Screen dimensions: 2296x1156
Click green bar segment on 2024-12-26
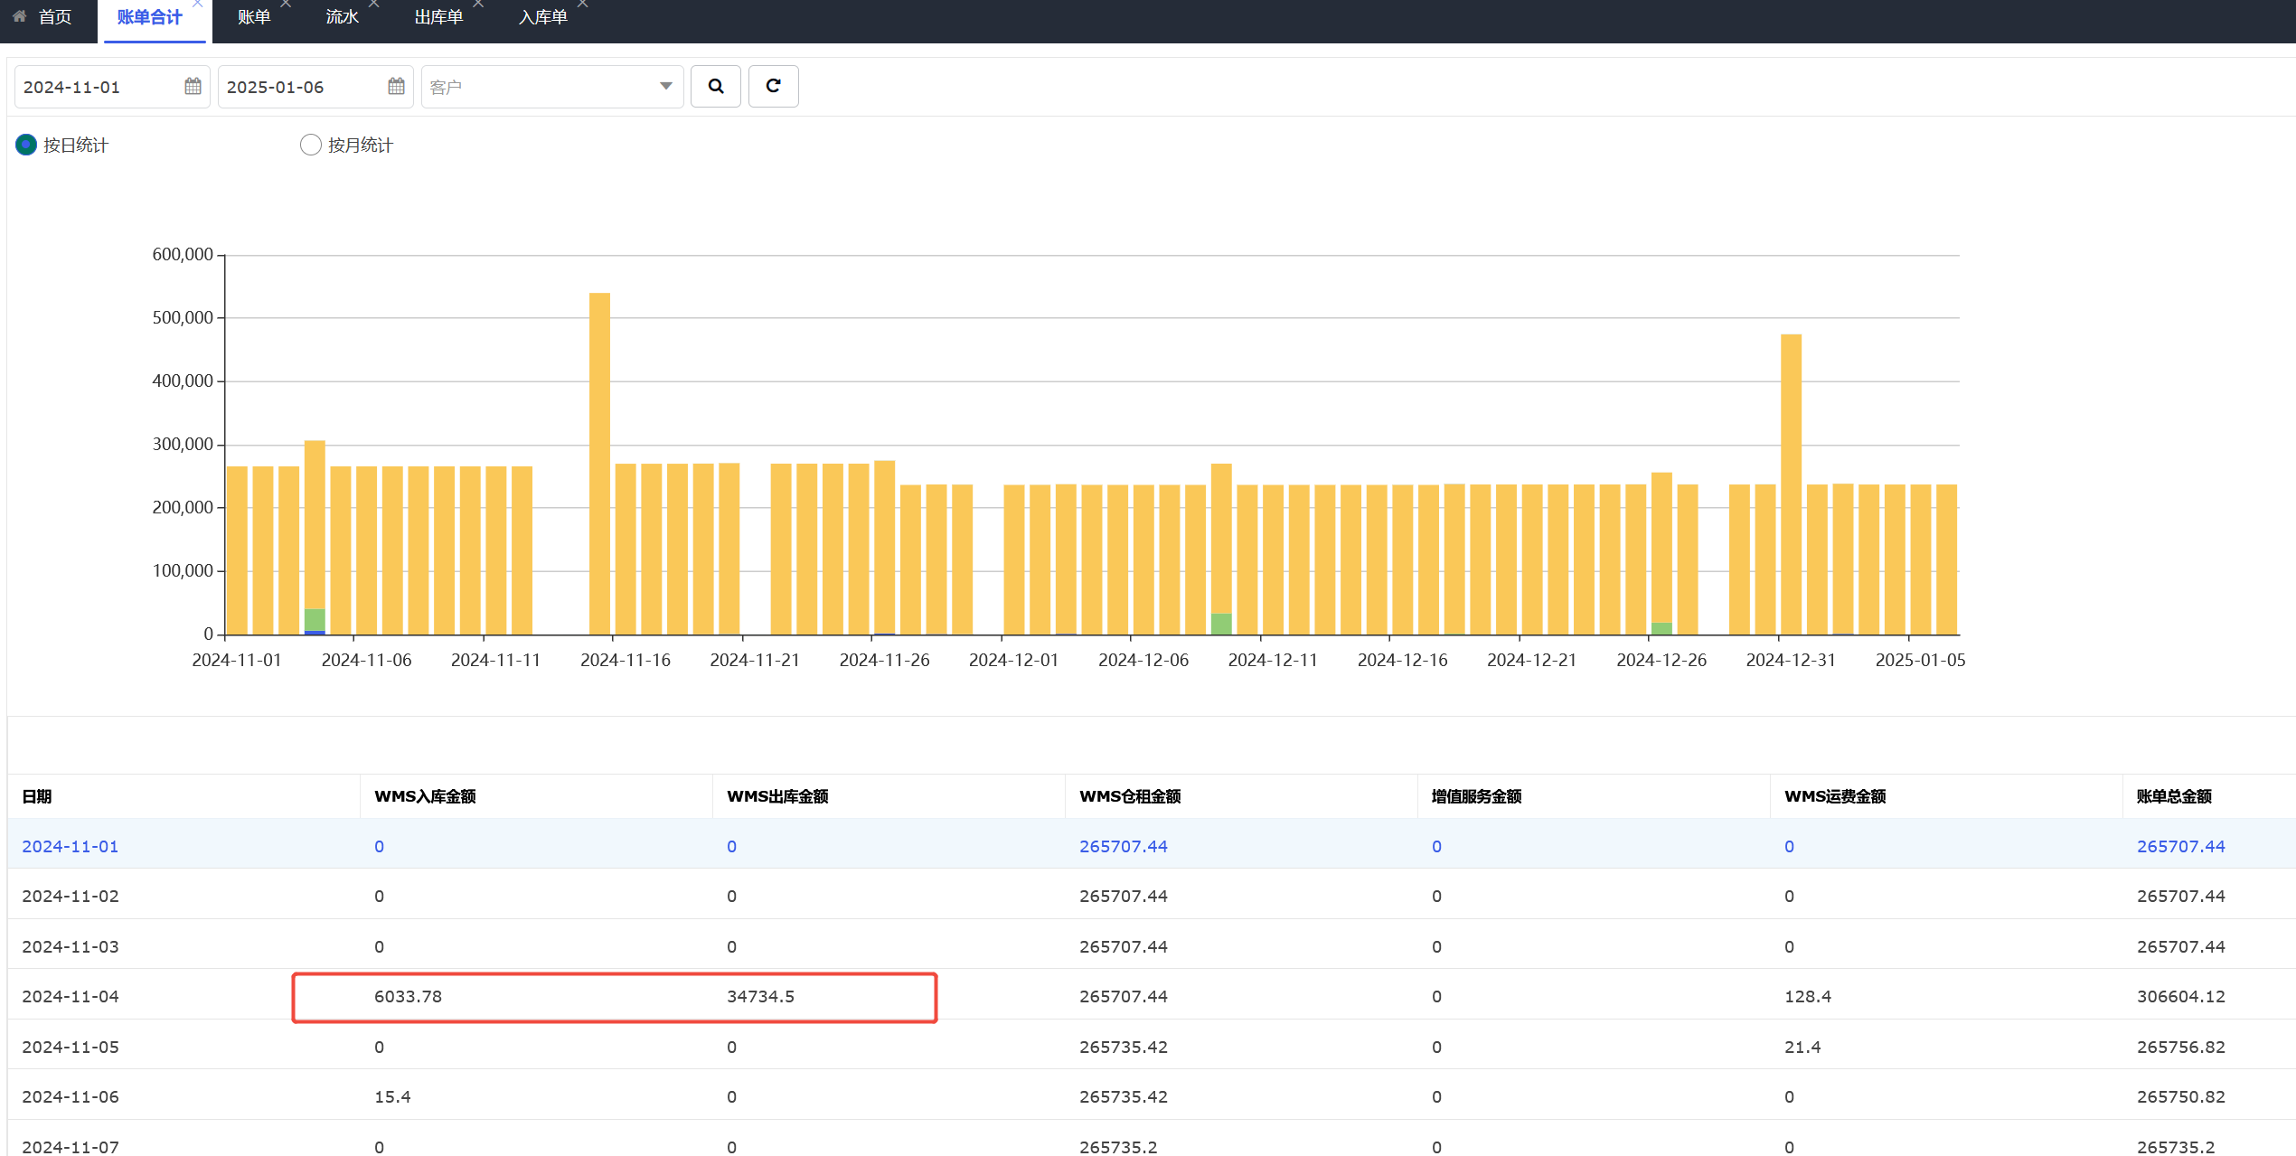point(1661,628)
